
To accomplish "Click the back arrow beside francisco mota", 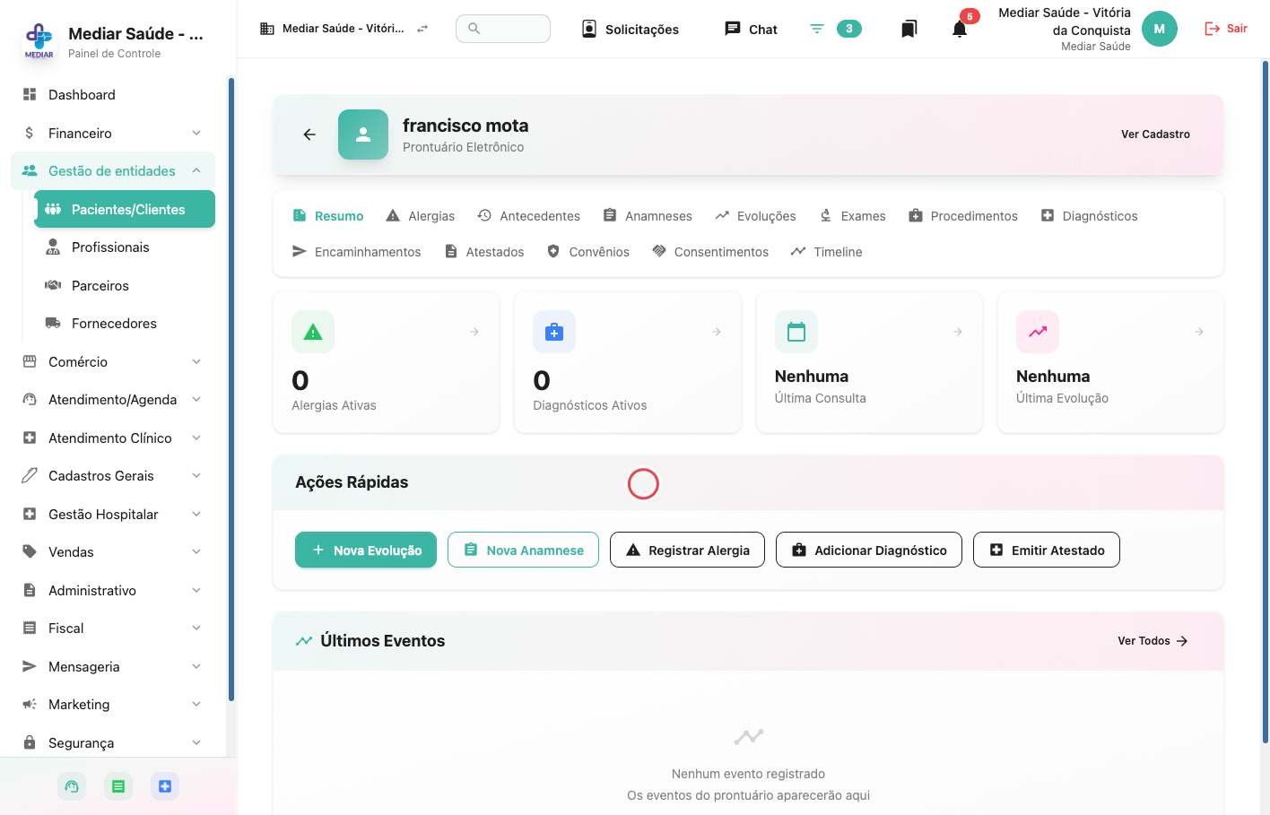I will pyautogui.click(x=309, y=134).
